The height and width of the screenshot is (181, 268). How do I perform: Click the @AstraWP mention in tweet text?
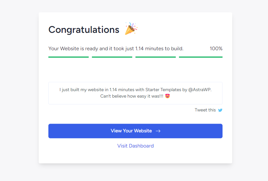pos(200,90)
